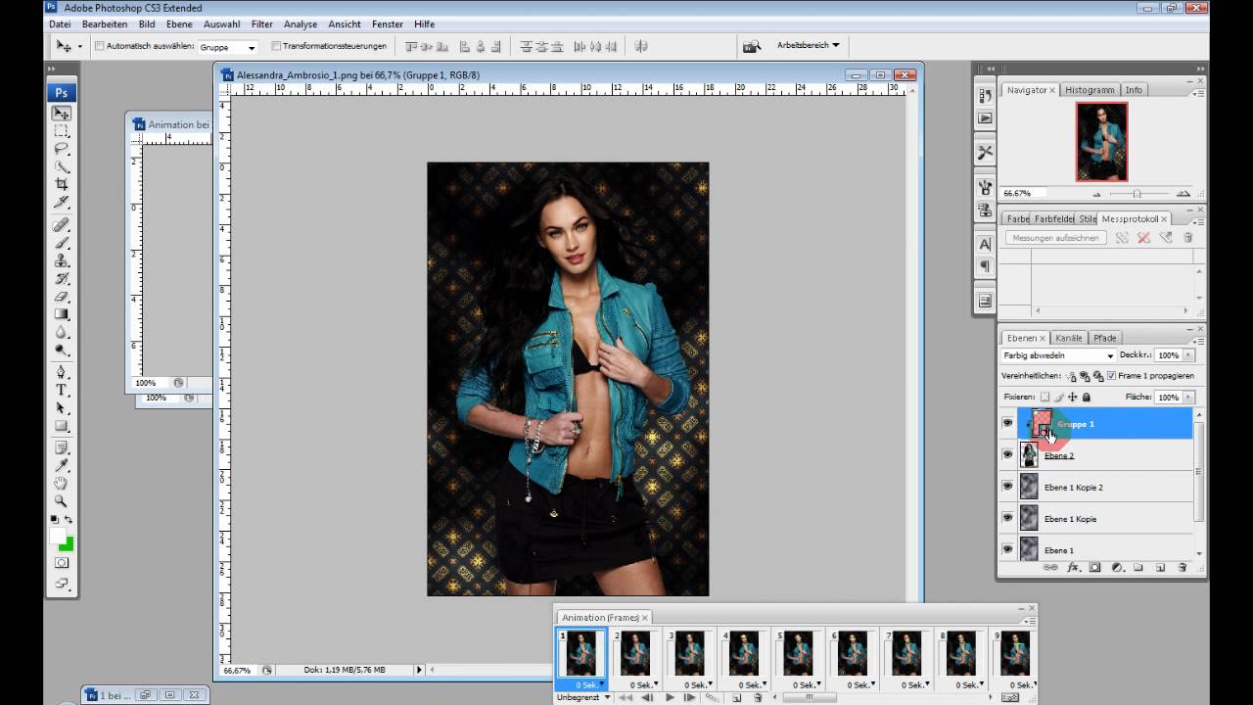Open the Unbegrenzt looping options dropdown

point(582,697)
